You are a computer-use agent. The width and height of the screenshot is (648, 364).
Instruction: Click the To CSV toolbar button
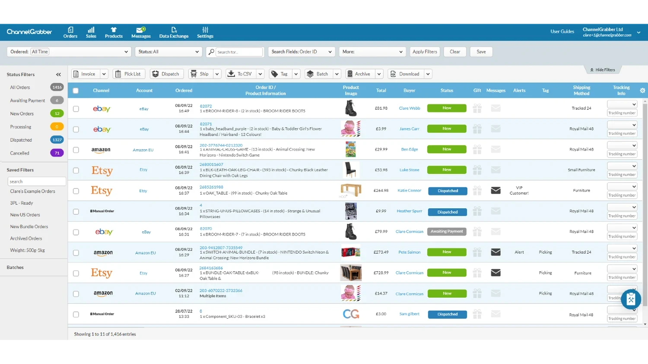(240, 74)
